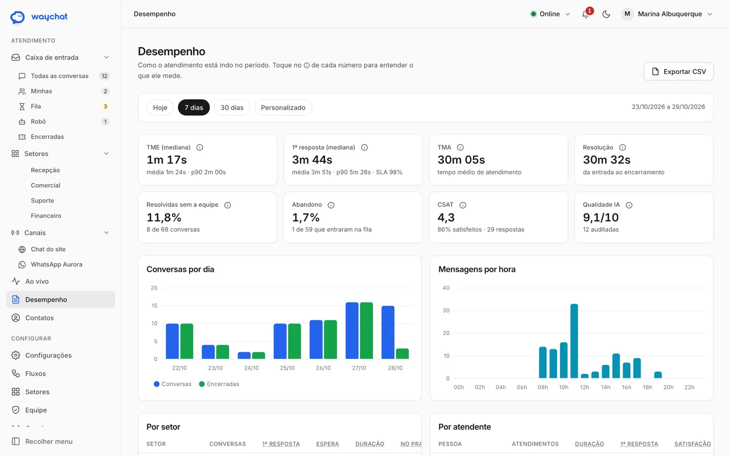Open the Robô conversations list
Image resolution: width=730 pixels, height=456 pixels.
coord(64,122)
